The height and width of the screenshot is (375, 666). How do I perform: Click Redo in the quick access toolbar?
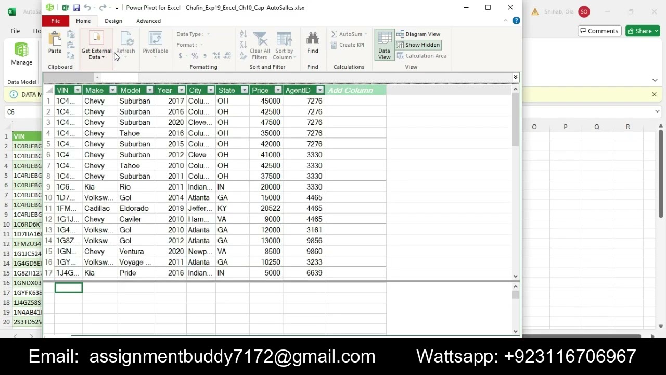click(x=103, y=8)
